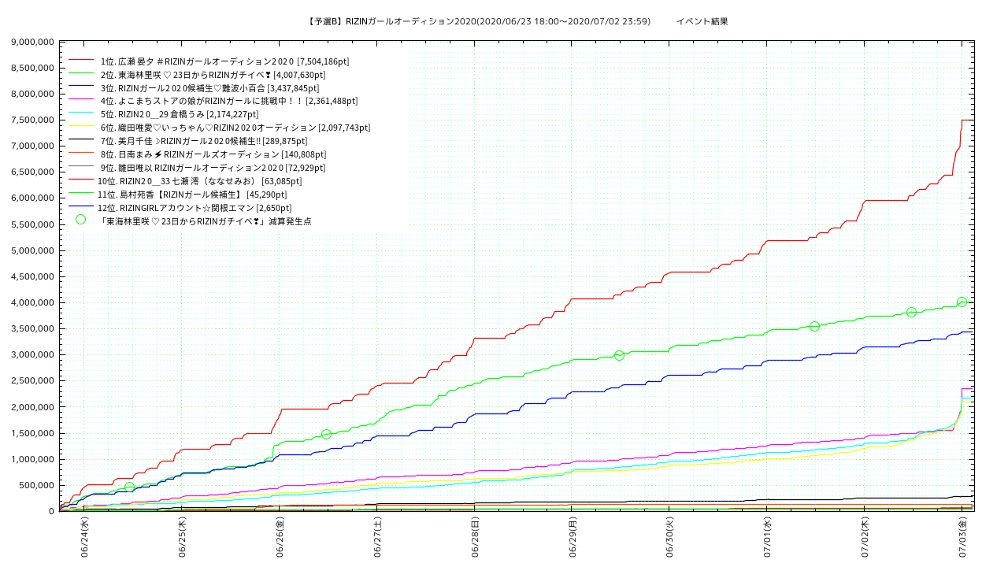Click green deduction marker between 06/26 and 06/27
The image size is (1008, 567).
tap(326, 434)
